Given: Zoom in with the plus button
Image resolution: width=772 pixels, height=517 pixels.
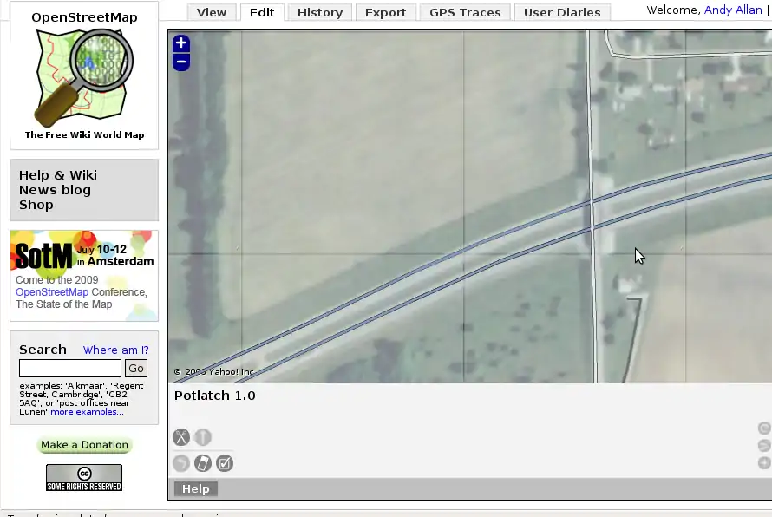Looking at the screenshot, I should (x=180, y=43).
